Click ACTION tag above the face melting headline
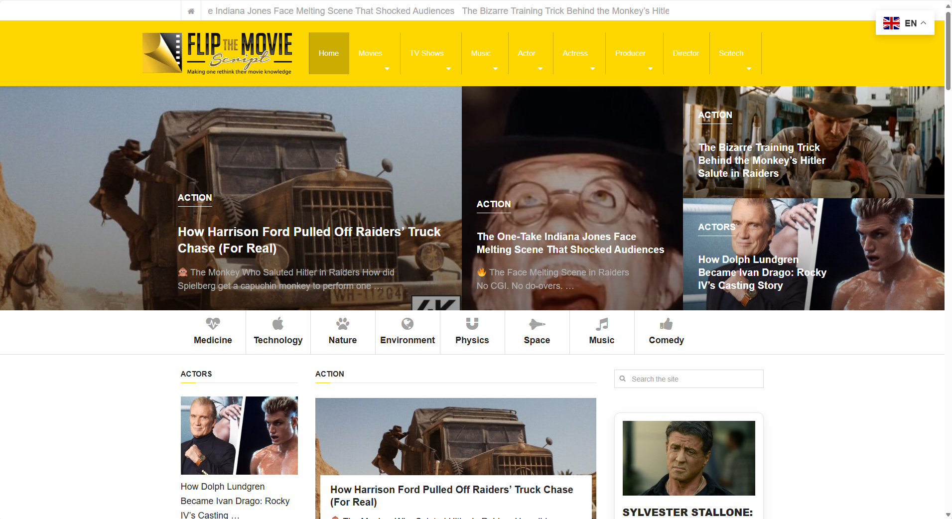Screen dimensions: 952x519 point(494,204)
